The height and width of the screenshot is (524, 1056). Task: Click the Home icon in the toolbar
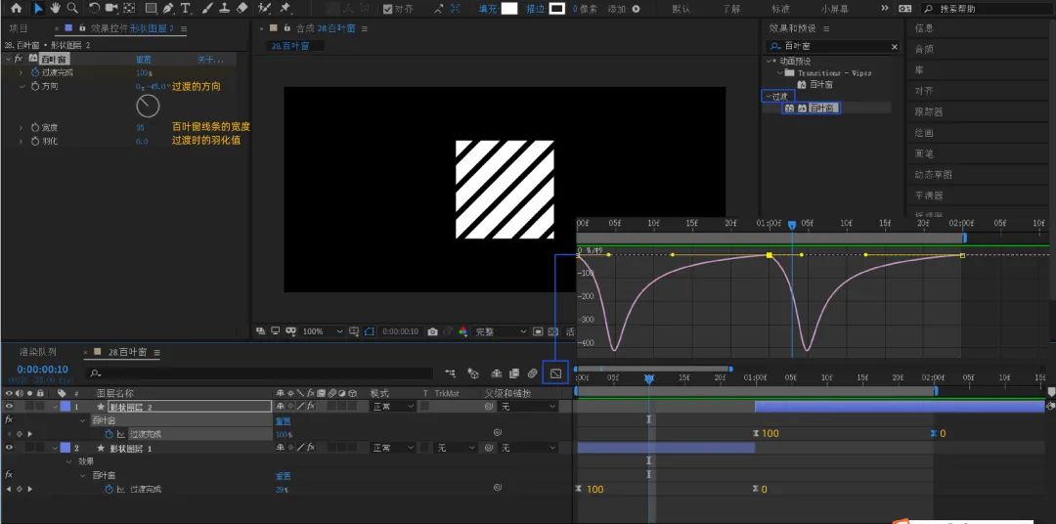coord(17,9)
